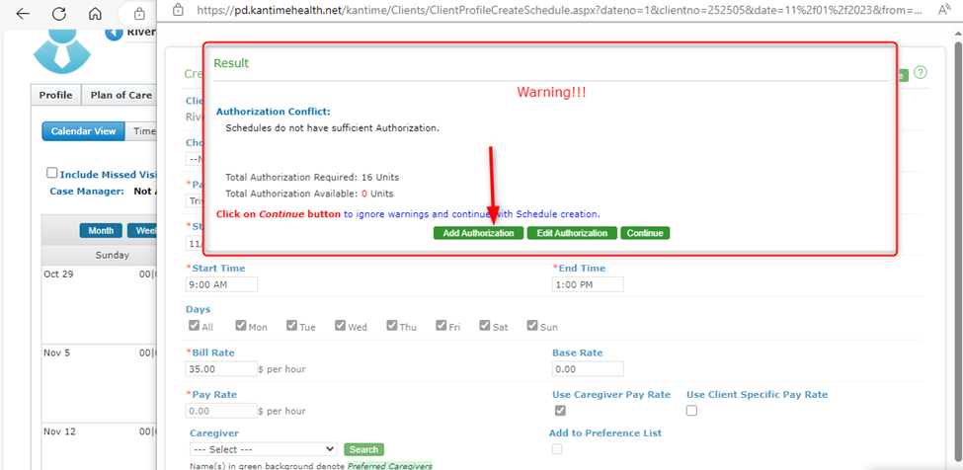Go to the browser home icon
This screenshot has height=470, width=963.
(95, 14)
